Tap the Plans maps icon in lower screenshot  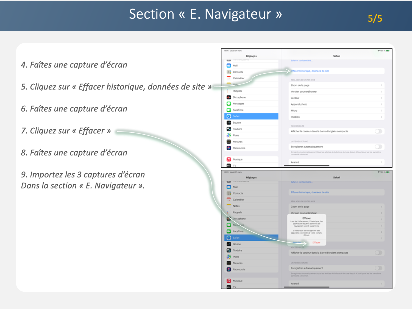click(229, 257)
